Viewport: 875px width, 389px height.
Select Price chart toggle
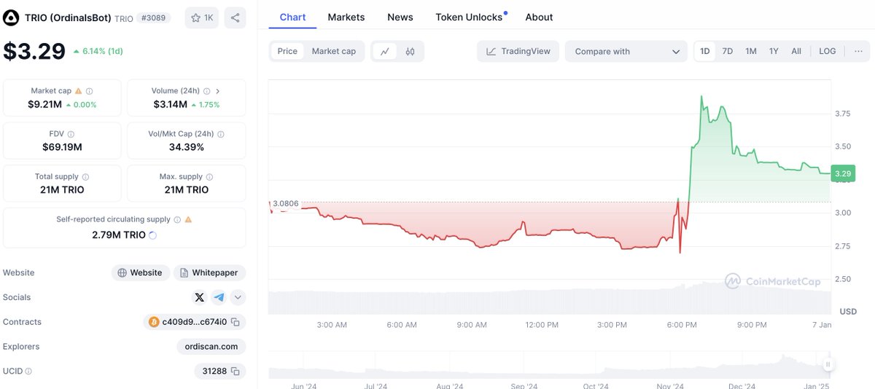tap(287, 51)
